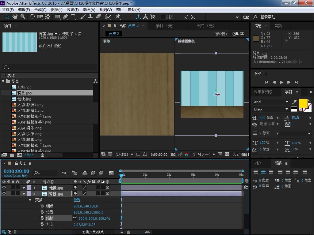Choose the World Axis mode icon
The height and width of the screenshot is (235, 314).
click(x=146, y=17)
